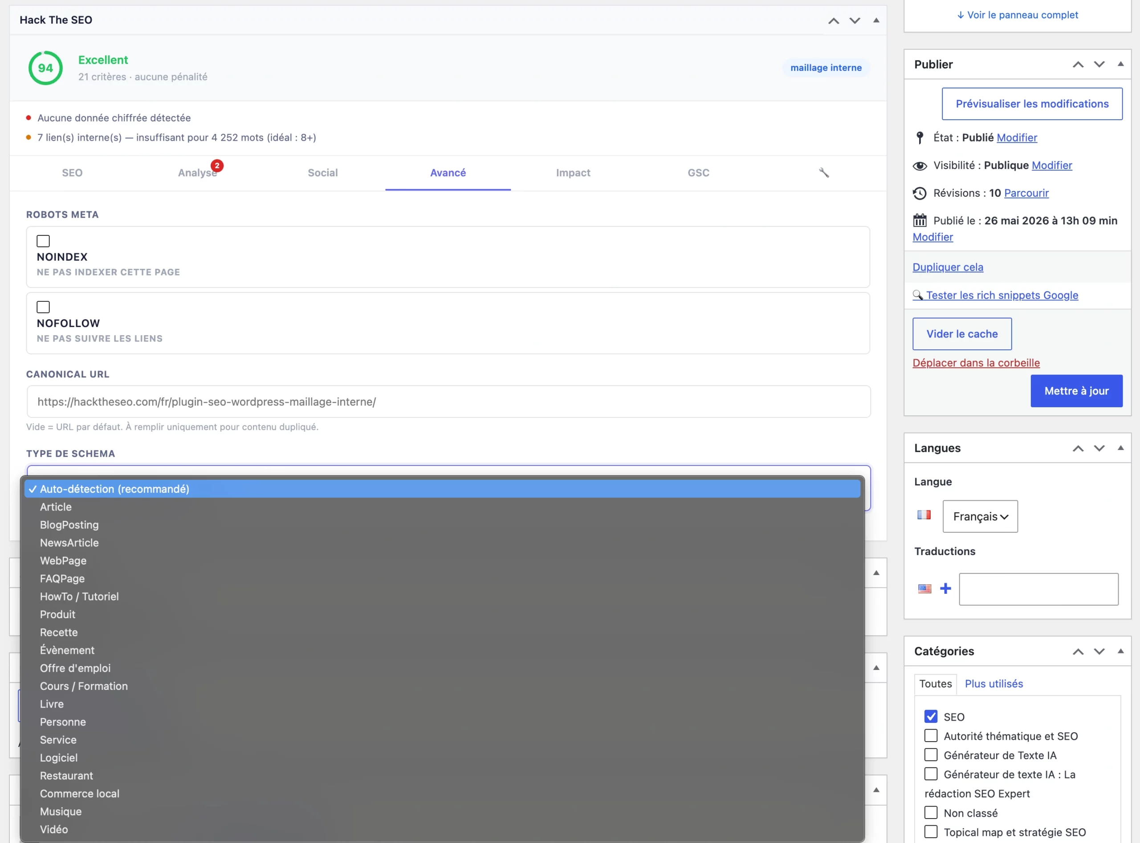Switch to the Analyse tab
Image resolution: width=1140 pixels, height=843 pixels.
click(198, 173)
